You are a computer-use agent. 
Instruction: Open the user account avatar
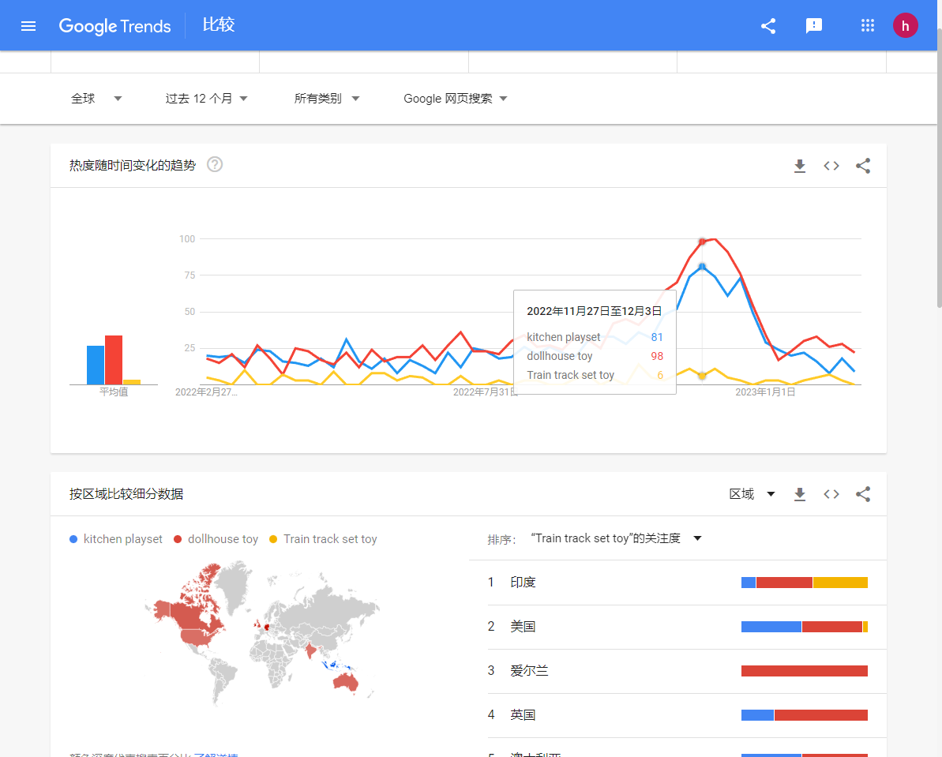906,26
